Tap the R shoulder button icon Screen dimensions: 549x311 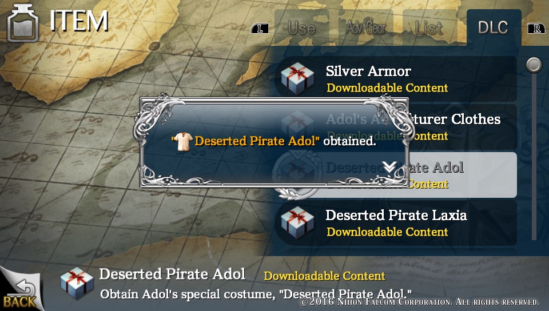(536, 29)
